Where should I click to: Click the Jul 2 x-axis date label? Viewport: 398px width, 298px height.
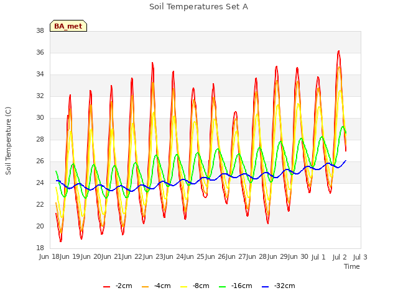coord(340,257)
